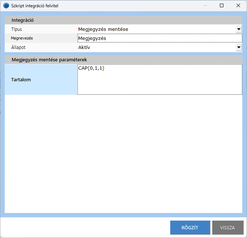The image size is (247, 238).
Task: Minimize the Szkript integráció felvitel window
Action: point(205,5)
